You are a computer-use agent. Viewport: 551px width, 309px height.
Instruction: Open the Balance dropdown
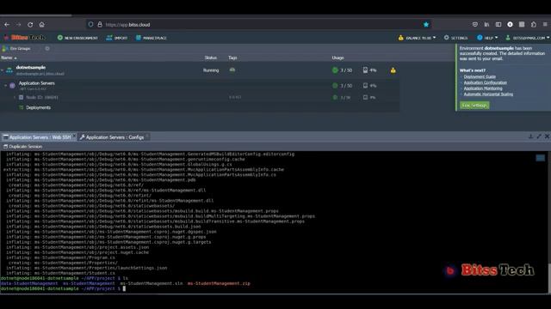(417, 38)
